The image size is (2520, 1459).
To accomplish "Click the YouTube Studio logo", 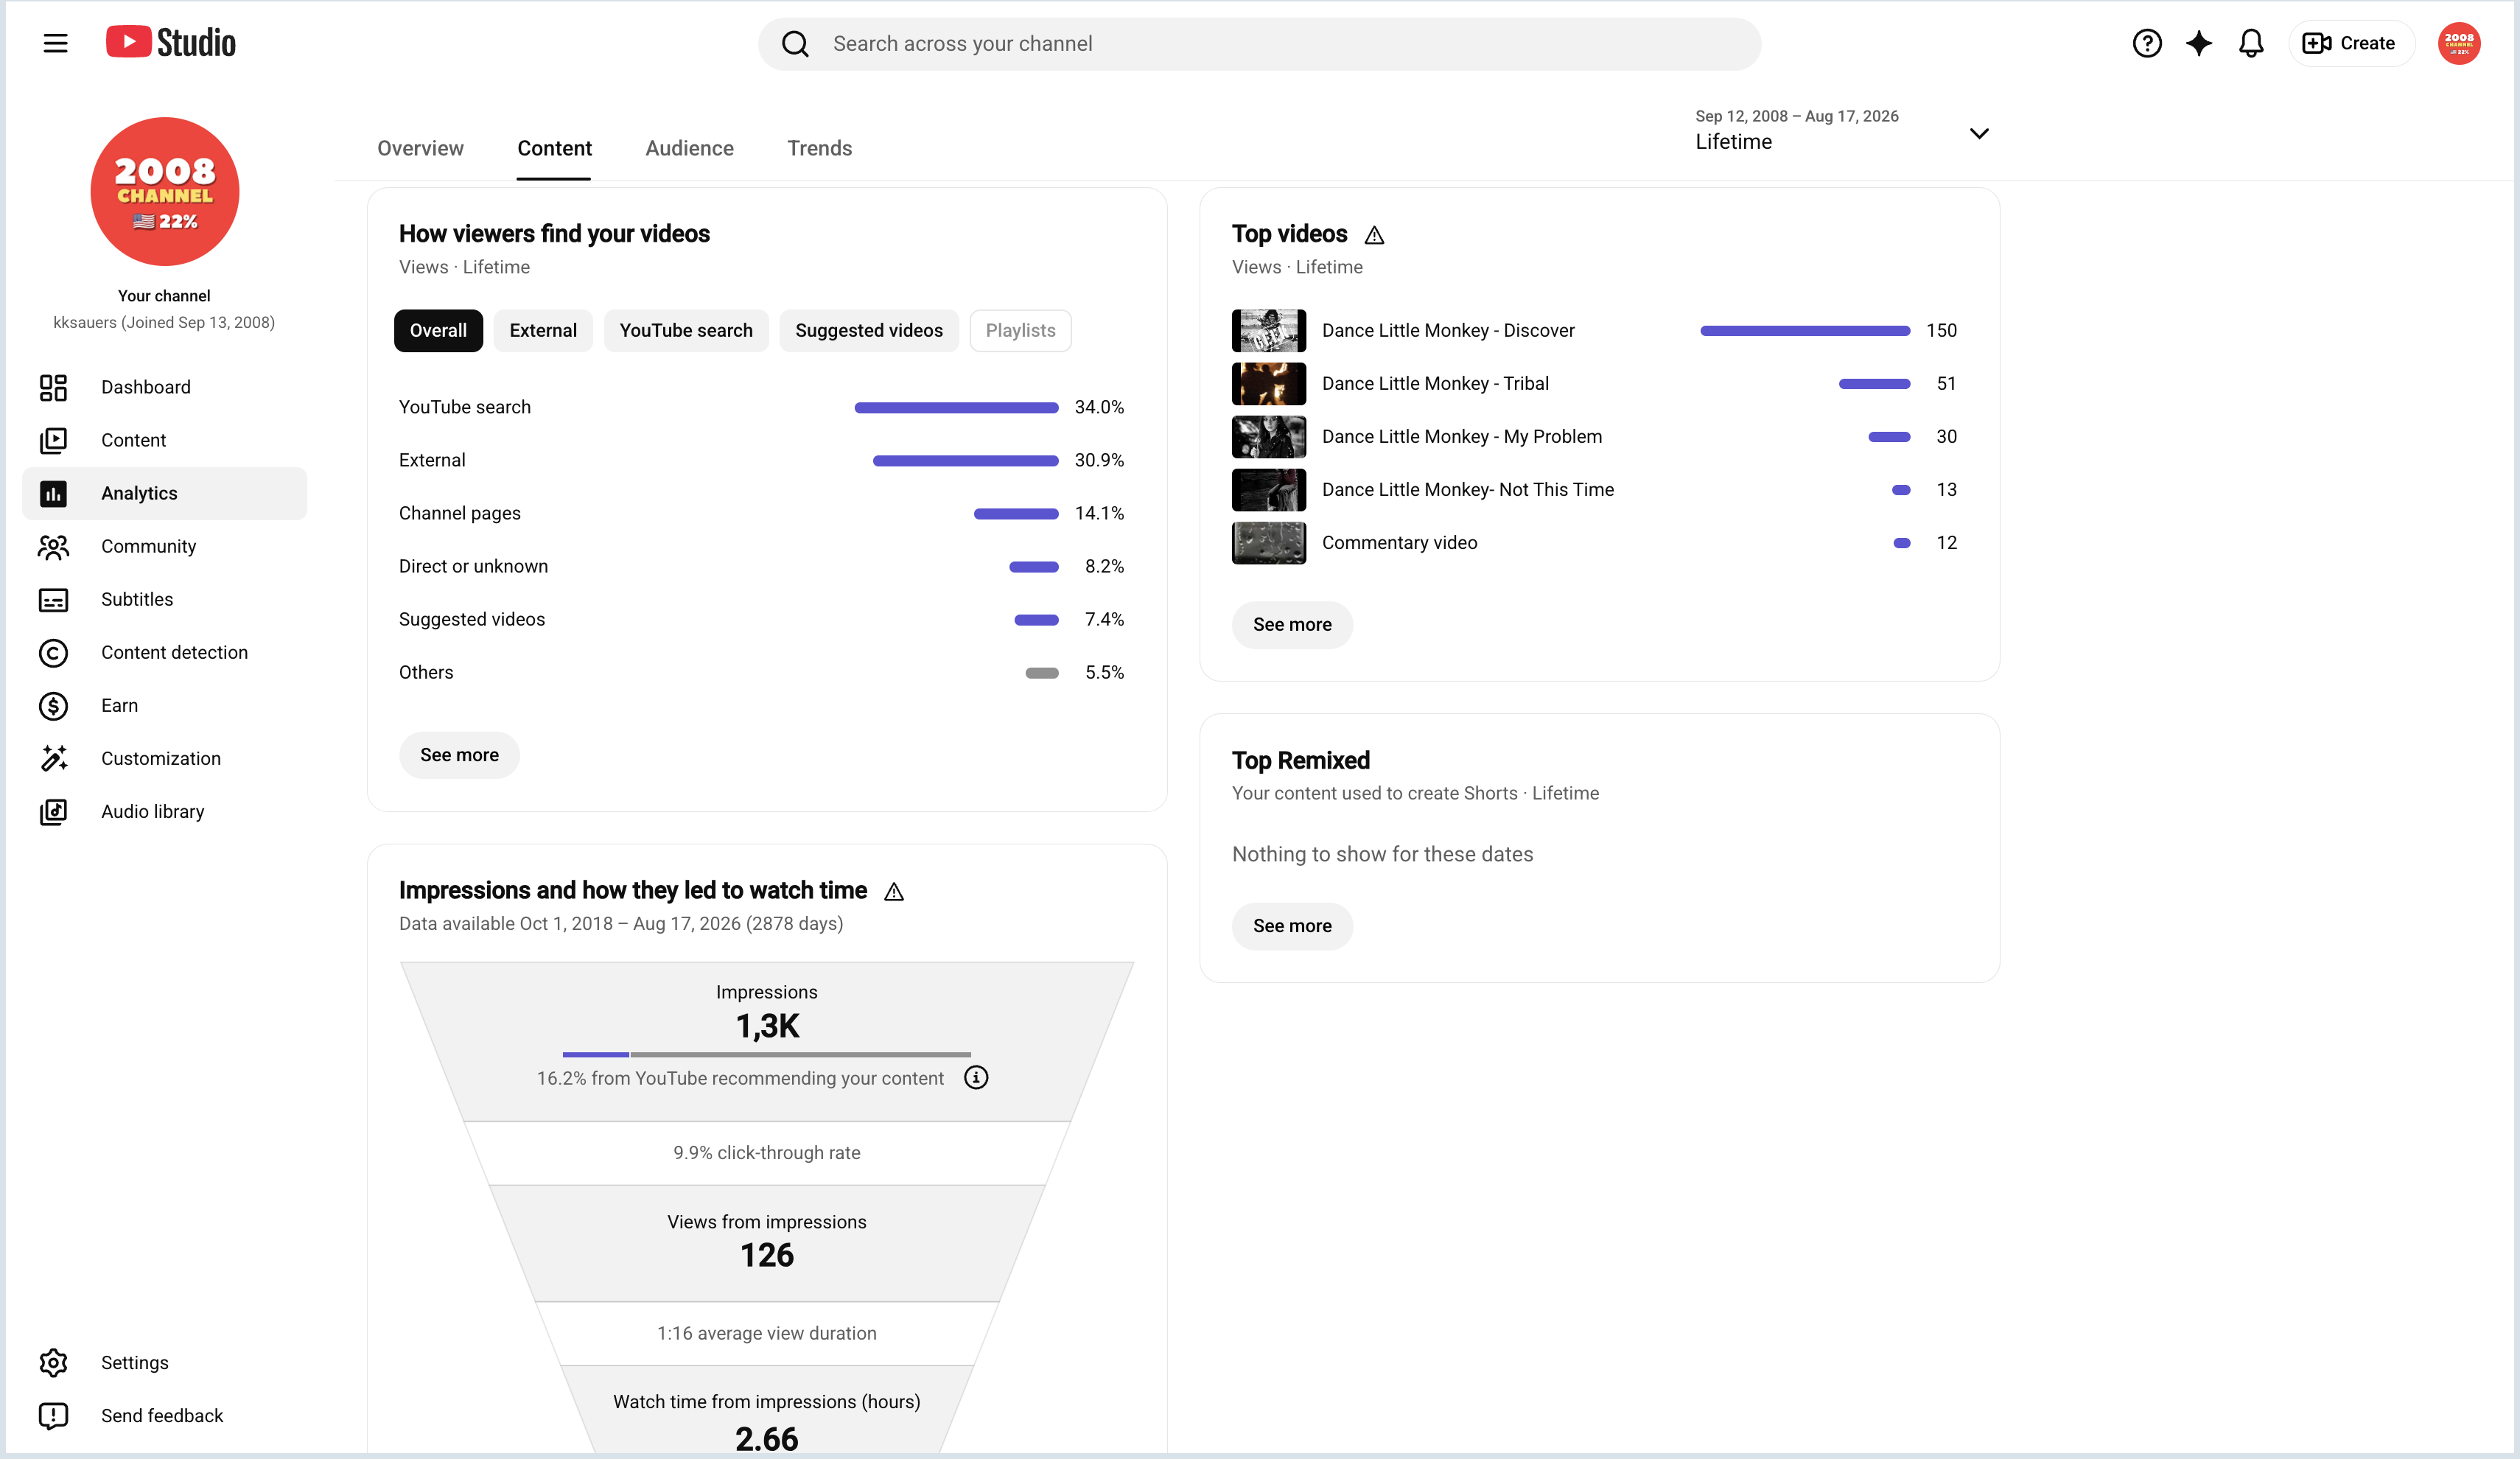I will tap(171, 42).
